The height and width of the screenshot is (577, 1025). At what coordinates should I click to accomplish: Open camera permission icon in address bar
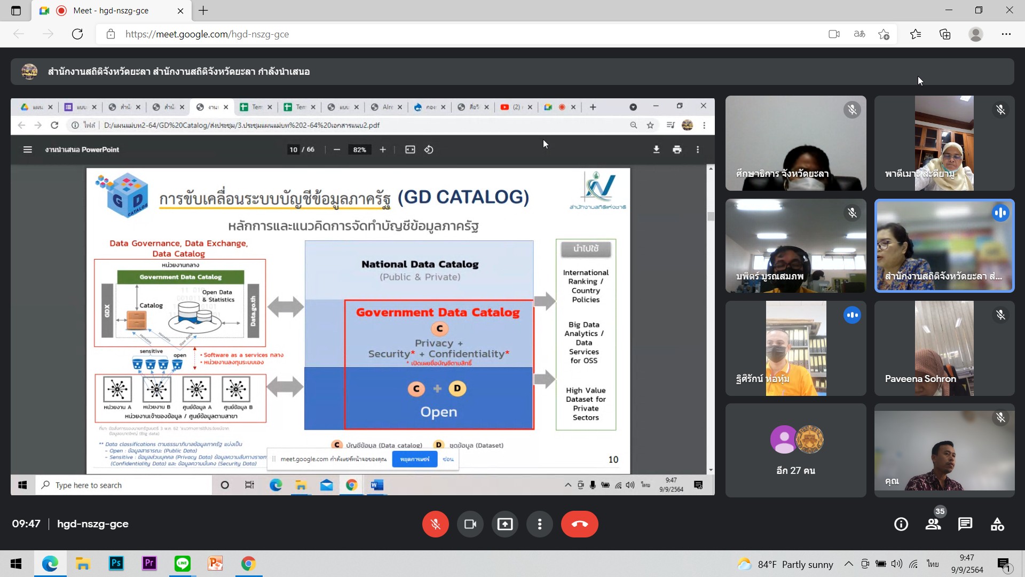point(834,34)
